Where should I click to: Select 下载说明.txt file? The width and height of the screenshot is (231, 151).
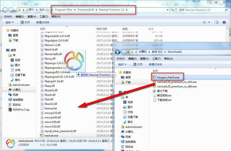coord(162,100)
